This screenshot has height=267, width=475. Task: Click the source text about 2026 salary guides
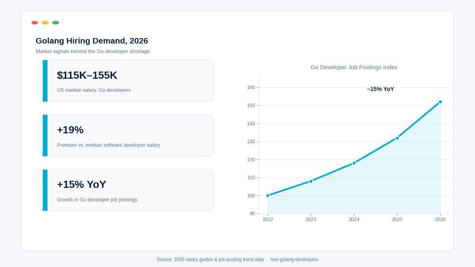point(210,259)
